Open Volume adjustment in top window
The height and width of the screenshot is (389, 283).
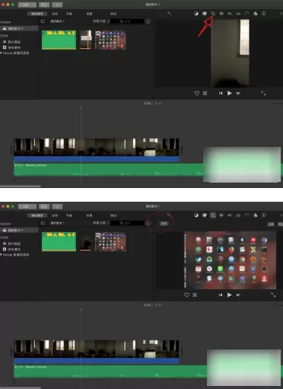tap(230, 14)
